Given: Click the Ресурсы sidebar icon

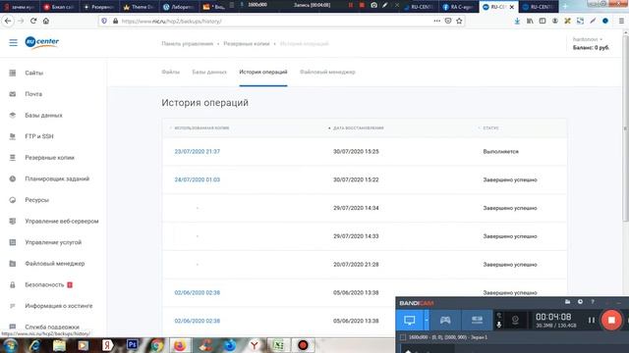Looking at the screenshot, I should coord(13,200).
